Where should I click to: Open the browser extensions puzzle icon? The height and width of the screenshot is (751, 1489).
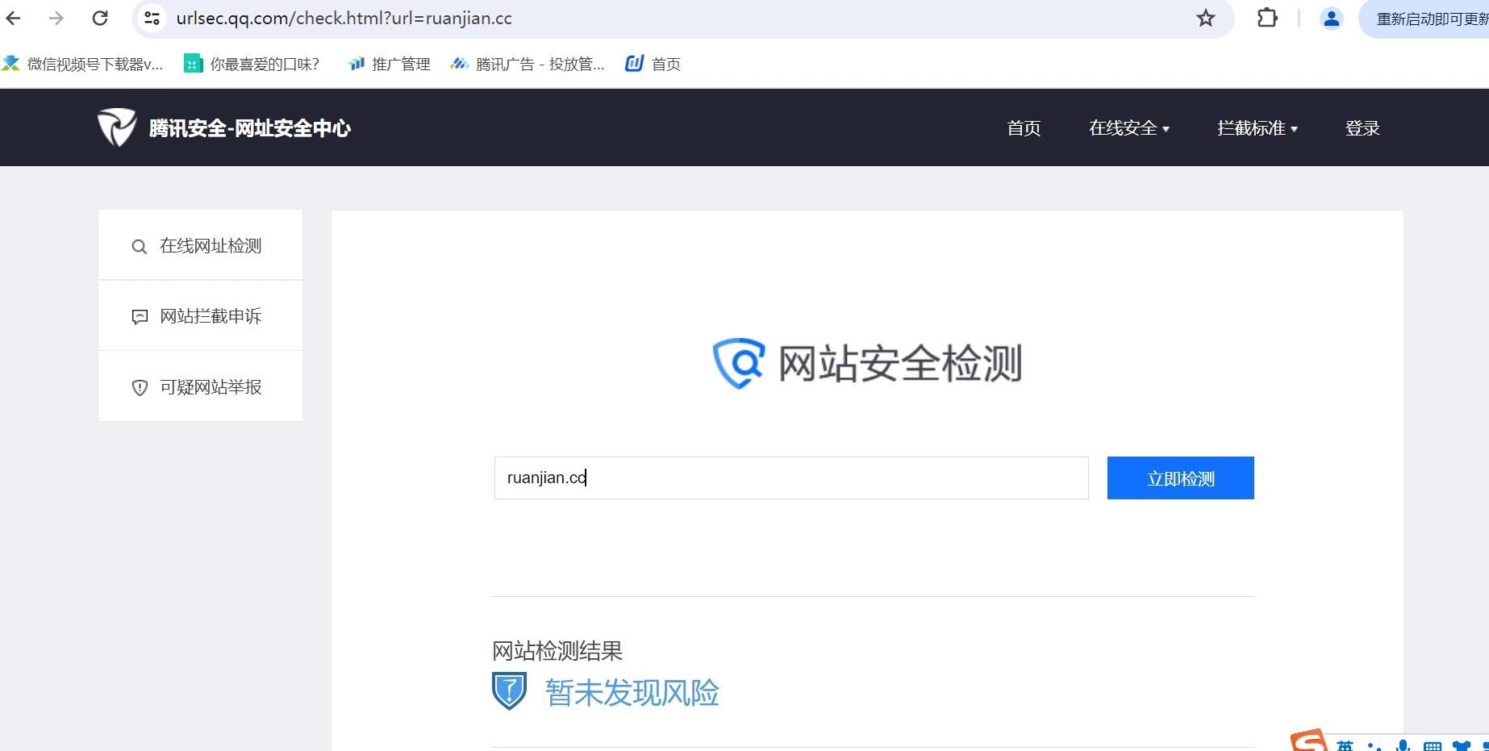click(1267, 18)
